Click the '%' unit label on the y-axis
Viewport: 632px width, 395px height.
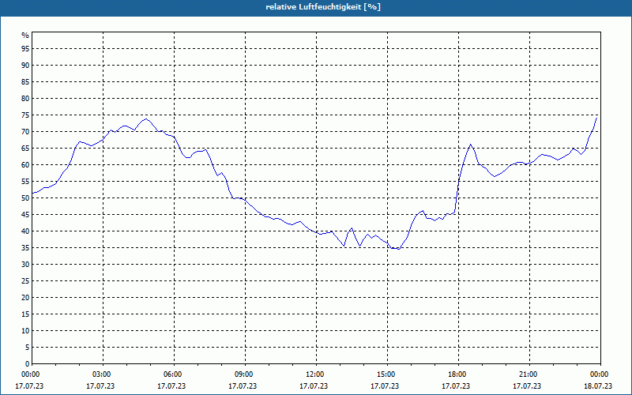tap(25, 36)
